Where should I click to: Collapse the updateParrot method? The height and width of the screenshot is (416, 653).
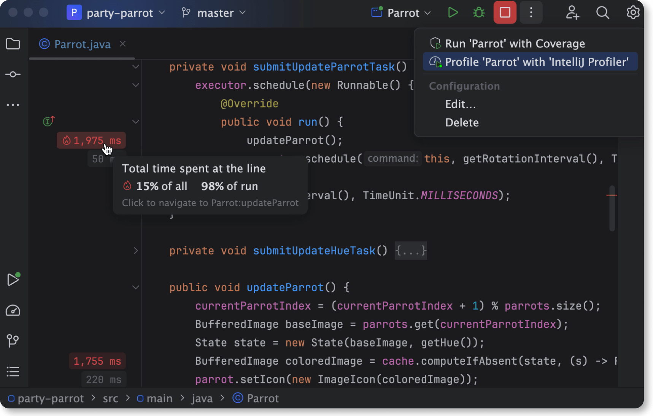[x=136, y=287]
